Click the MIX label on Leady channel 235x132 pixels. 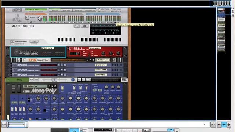coord(124,80)
